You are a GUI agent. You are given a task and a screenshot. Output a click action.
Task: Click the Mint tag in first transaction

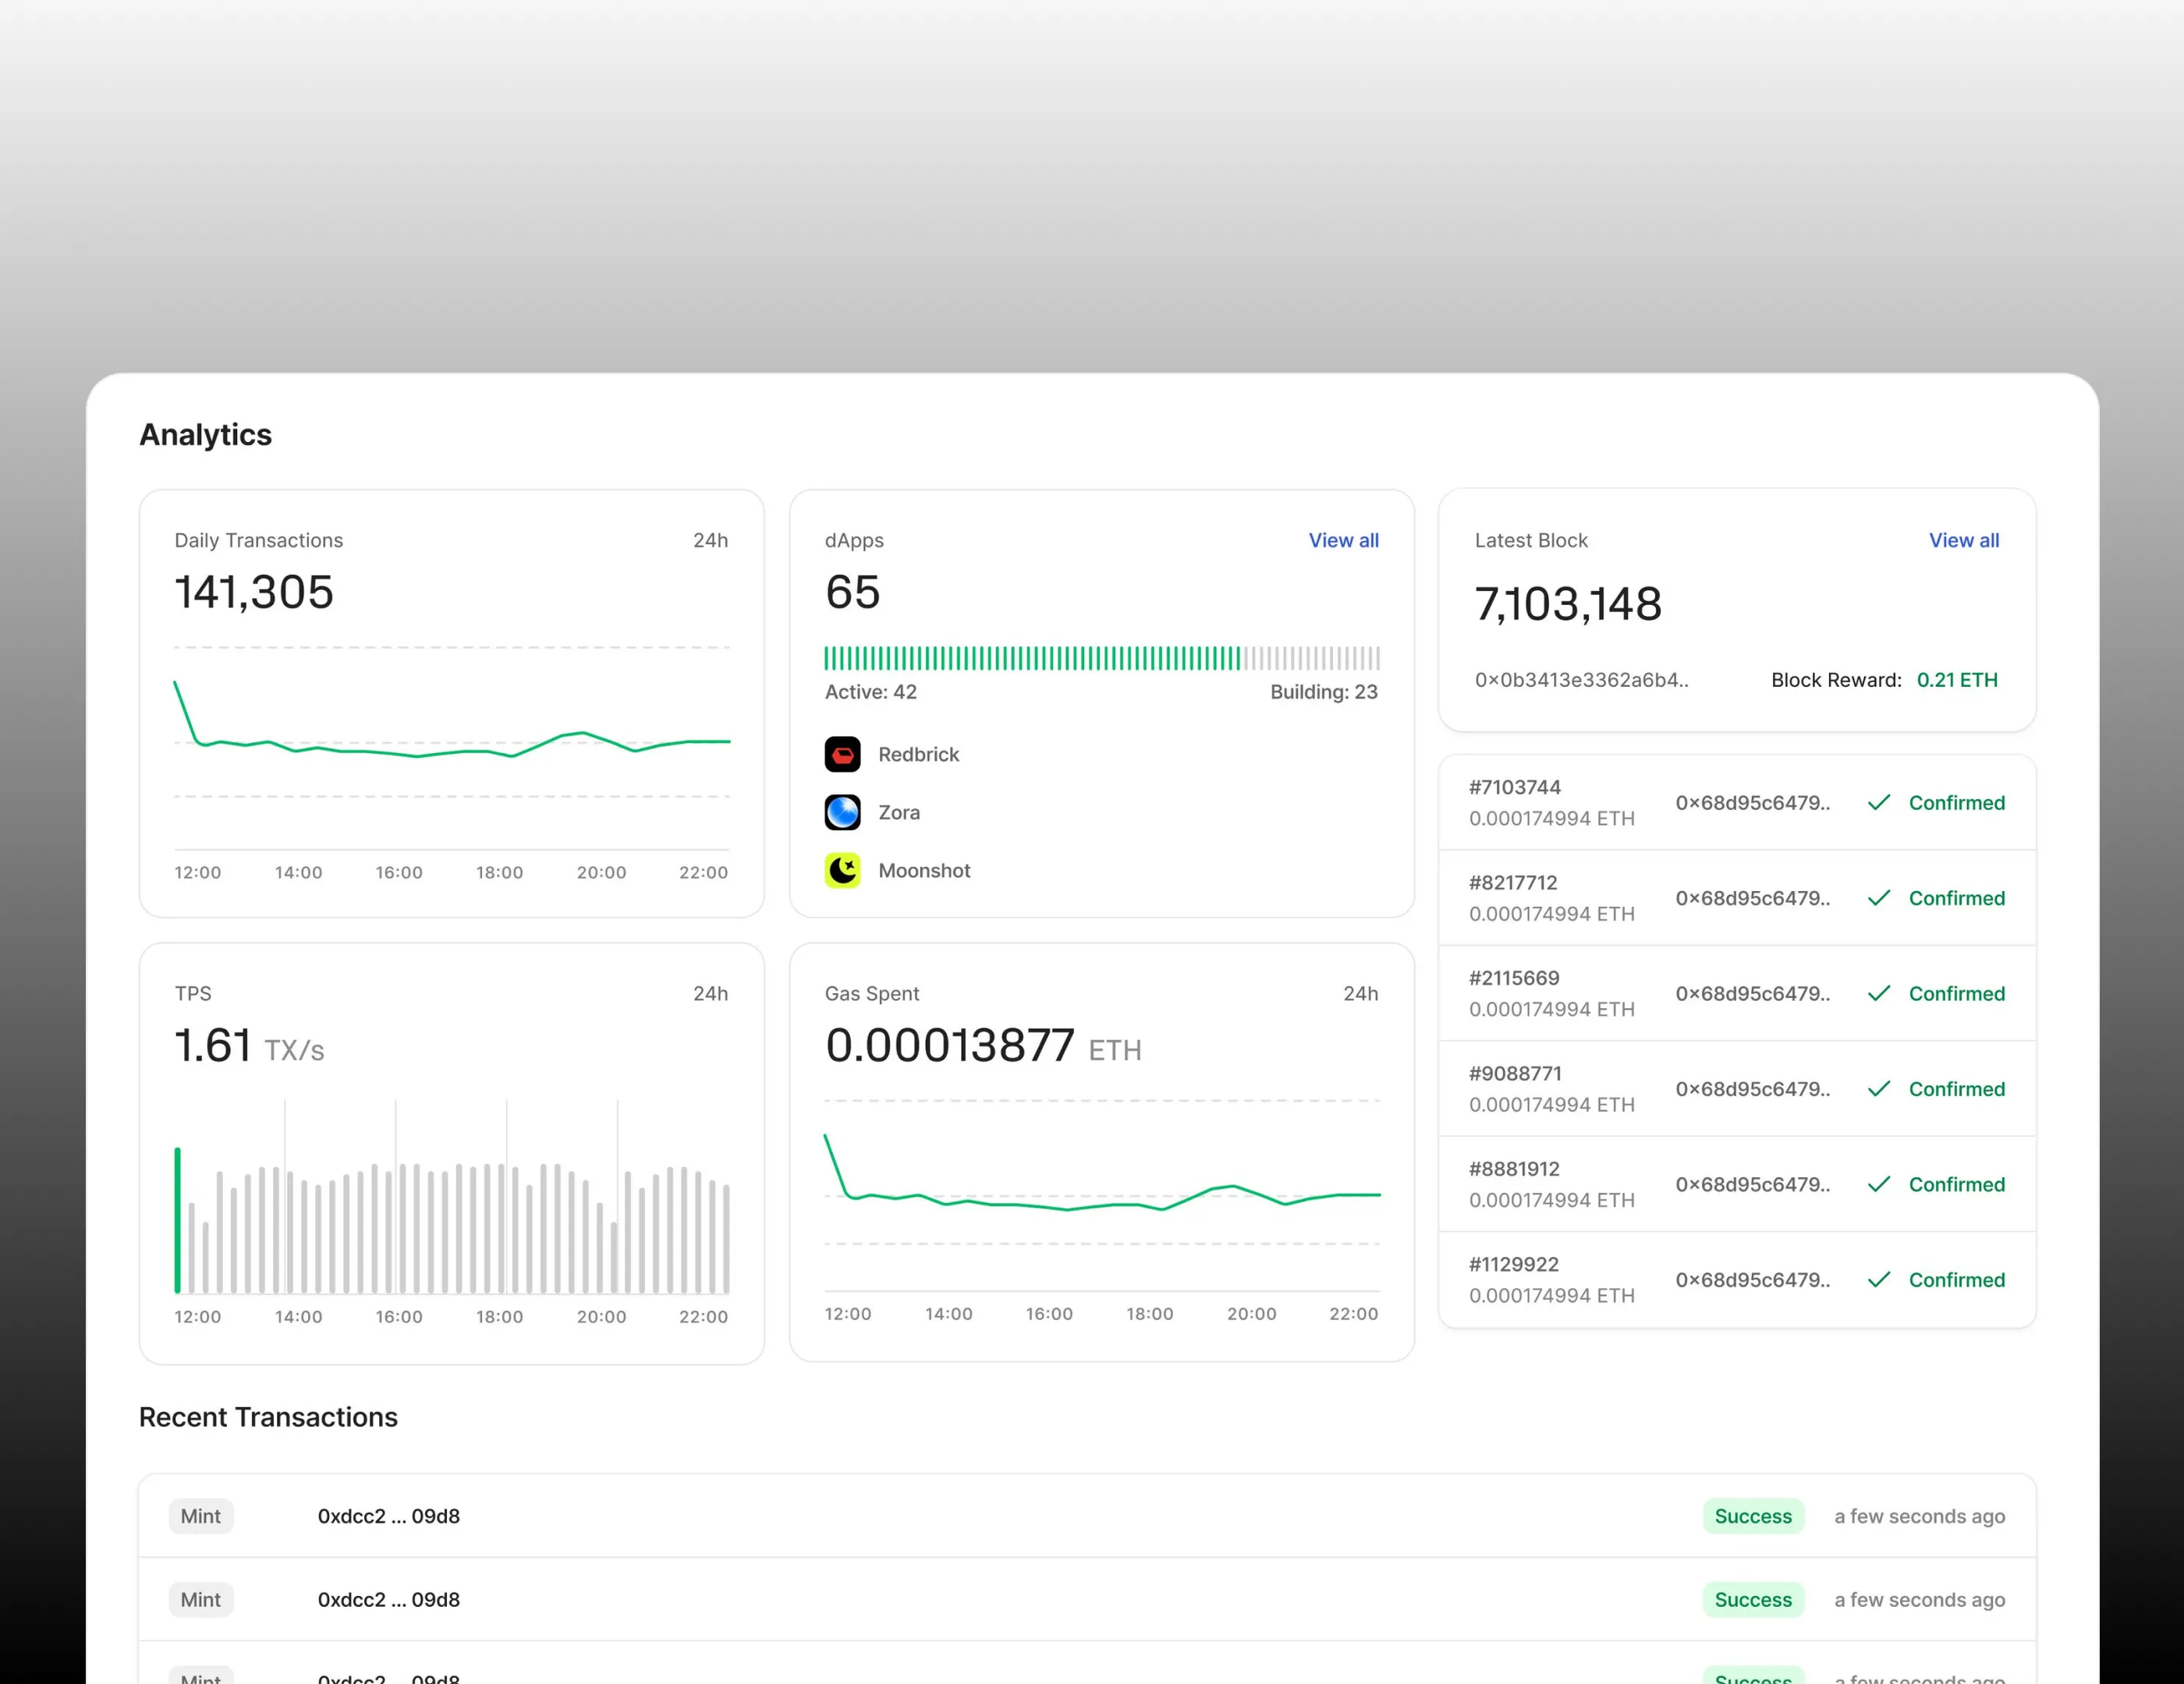[x=201, y=1516]
